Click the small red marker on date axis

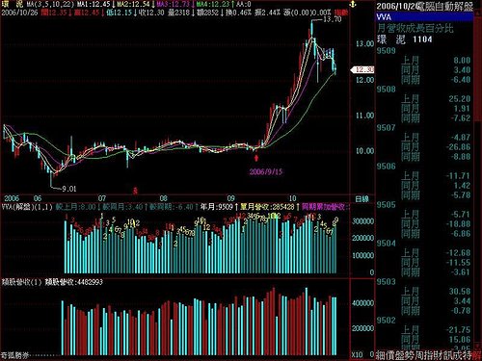pyautogui.click(x=135, y=191)
